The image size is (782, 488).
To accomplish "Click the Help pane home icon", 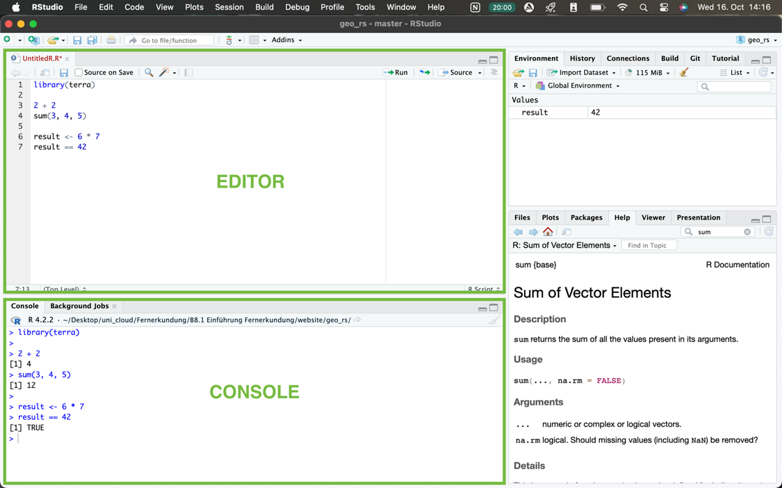I will pos(548,232).
